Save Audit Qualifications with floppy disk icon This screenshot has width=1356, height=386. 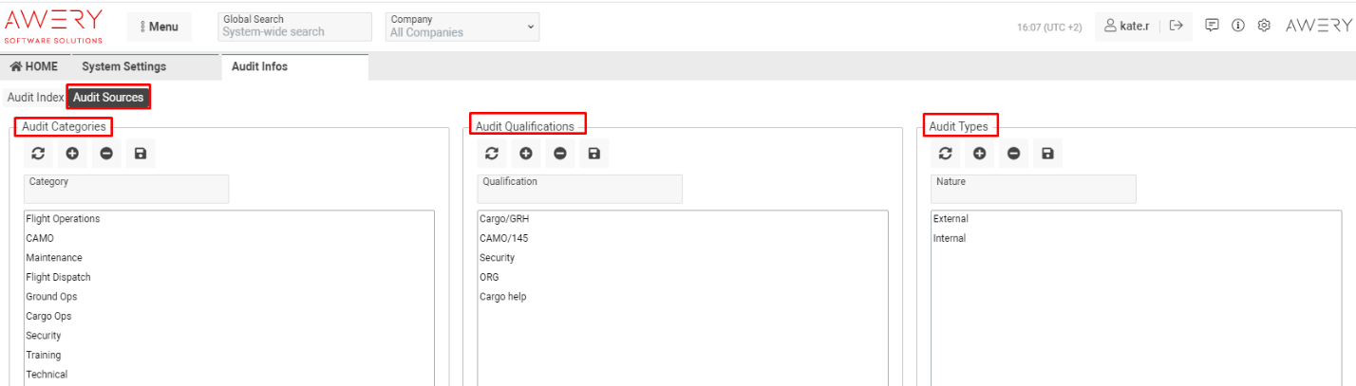594,154
